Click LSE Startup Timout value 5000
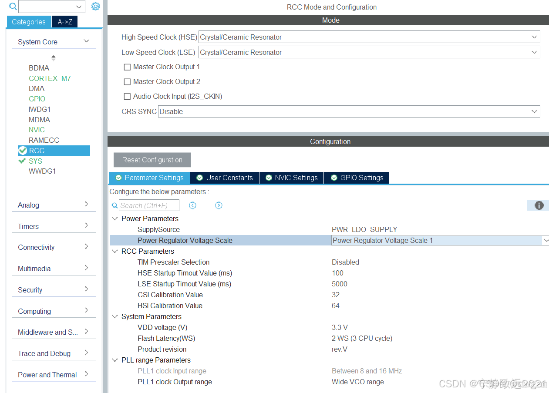This screenshot has width=549, height=393. click(340, 284)
